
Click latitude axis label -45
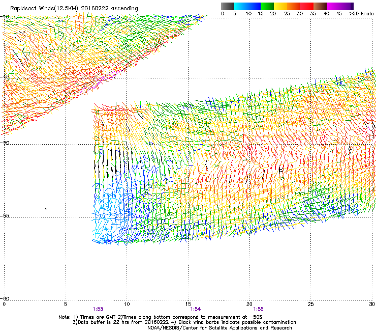coord(5,77)
